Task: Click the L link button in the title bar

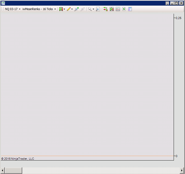Action: coord(167,3)
